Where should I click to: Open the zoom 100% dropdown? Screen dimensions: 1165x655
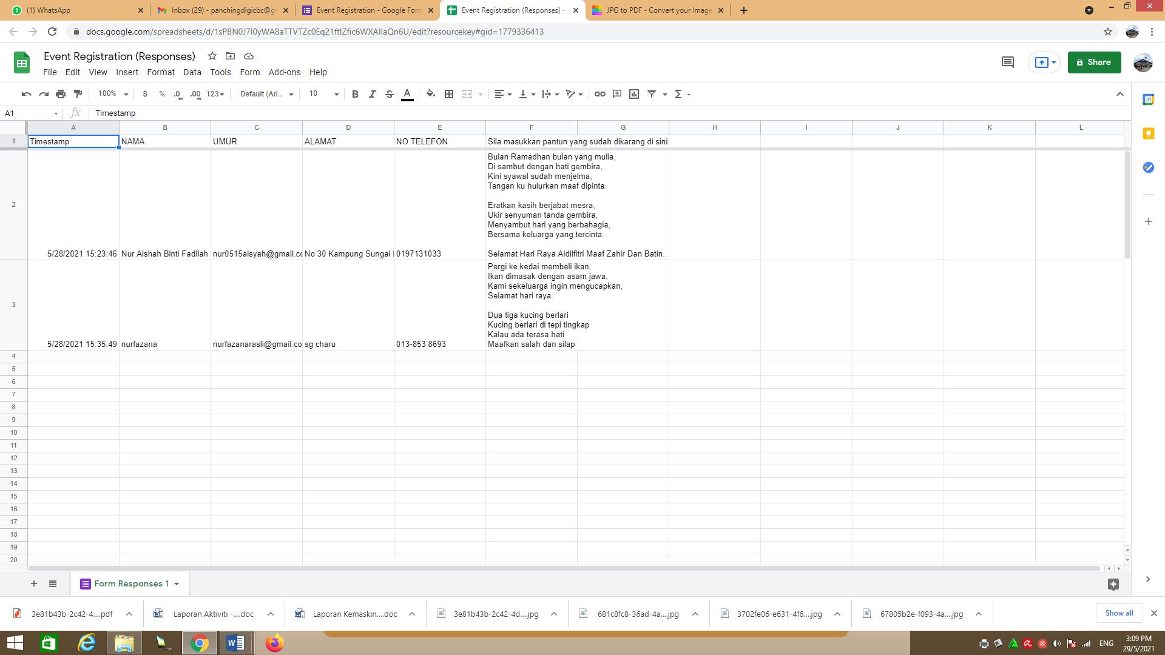tap(113, 94)
